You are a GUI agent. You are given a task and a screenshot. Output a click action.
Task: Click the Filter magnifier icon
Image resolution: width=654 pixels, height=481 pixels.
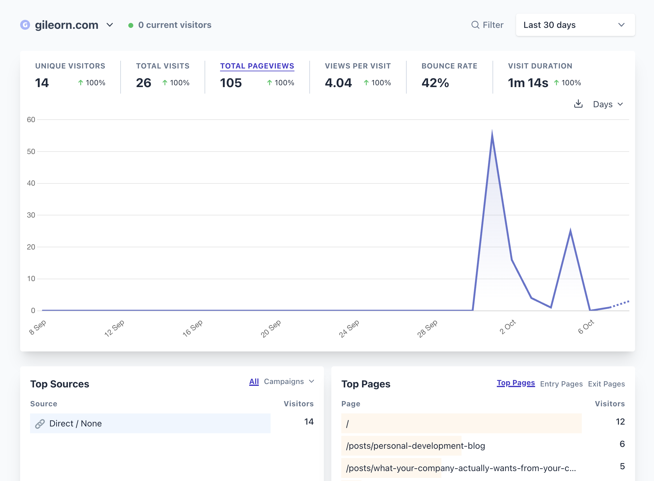475,25
